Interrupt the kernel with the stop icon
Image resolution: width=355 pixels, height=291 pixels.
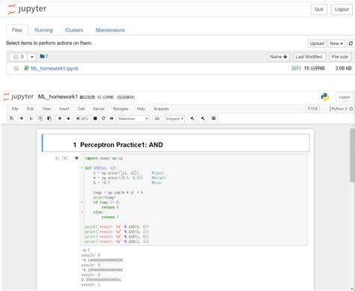tap(95, 118)
